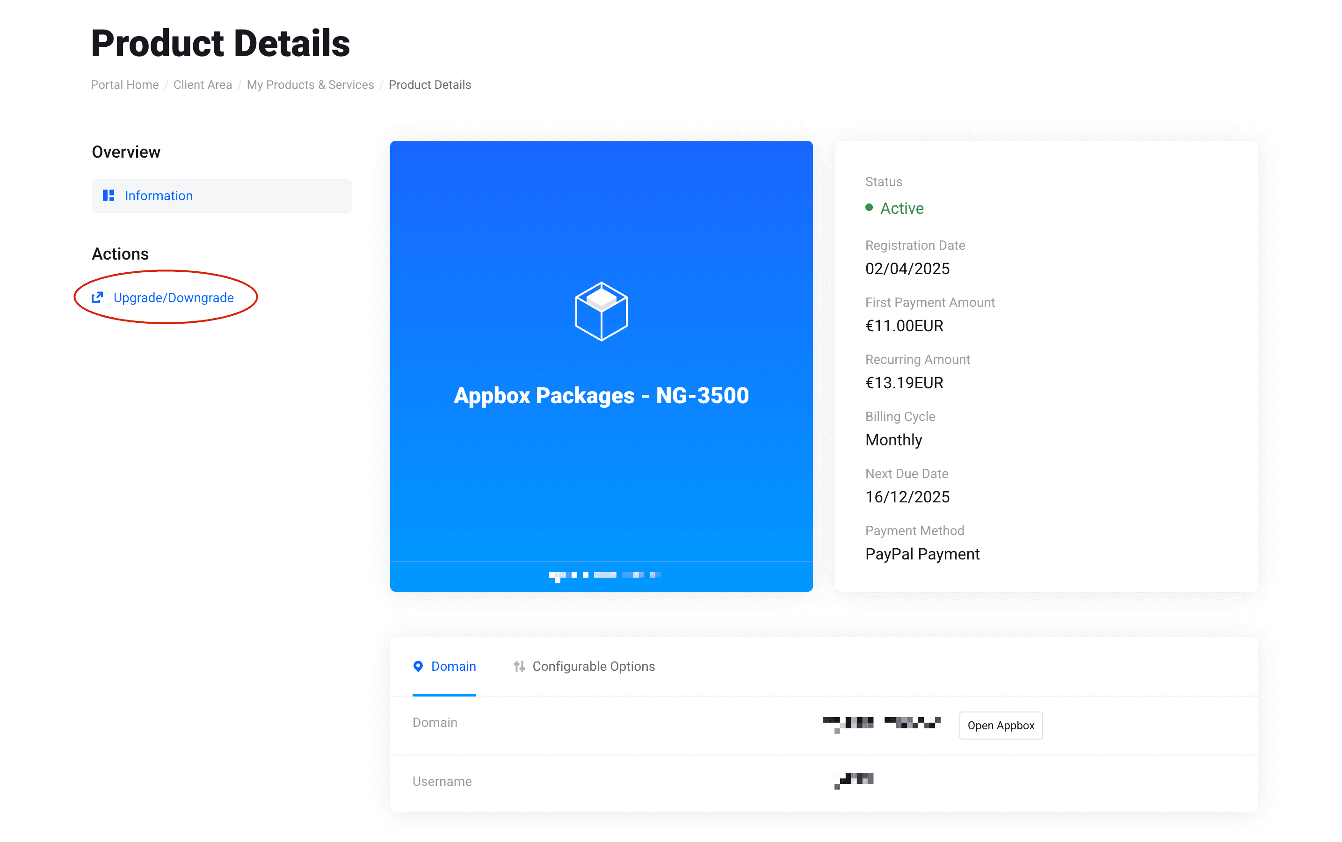Open My Products & Services breadcrumb
This screenshot has height=842, width=1342.
pos(310,85)
